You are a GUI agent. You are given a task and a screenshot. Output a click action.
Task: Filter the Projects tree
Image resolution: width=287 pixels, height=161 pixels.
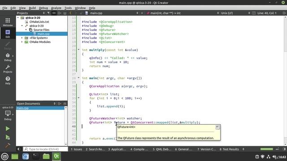[48, 13]
